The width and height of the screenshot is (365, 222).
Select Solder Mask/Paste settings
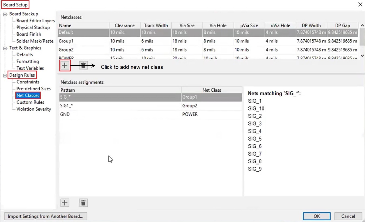pyautogui.click(x=35, y=41)
